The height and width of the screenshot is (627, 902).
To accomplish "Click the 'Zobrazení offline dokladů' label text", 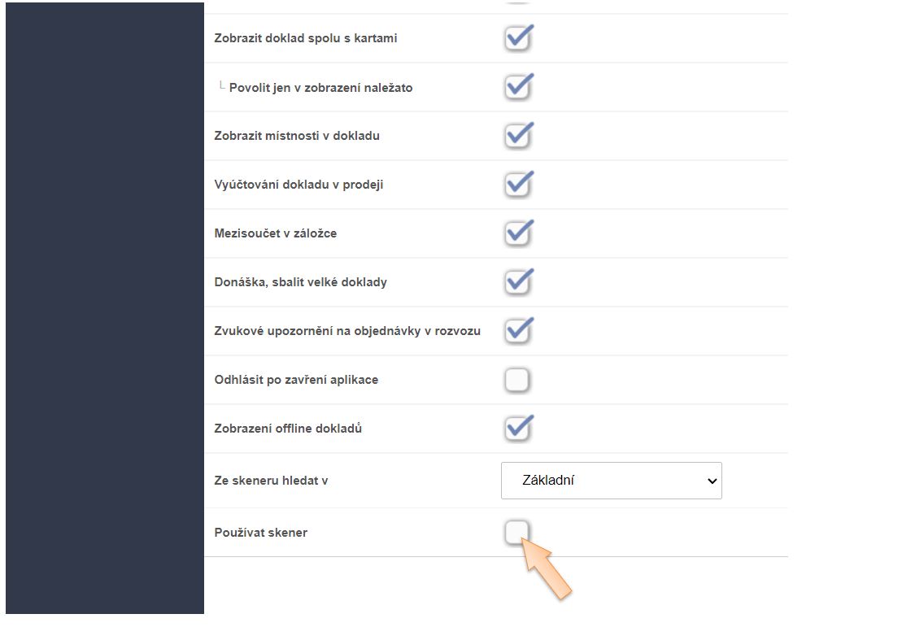I will point(288,429).
